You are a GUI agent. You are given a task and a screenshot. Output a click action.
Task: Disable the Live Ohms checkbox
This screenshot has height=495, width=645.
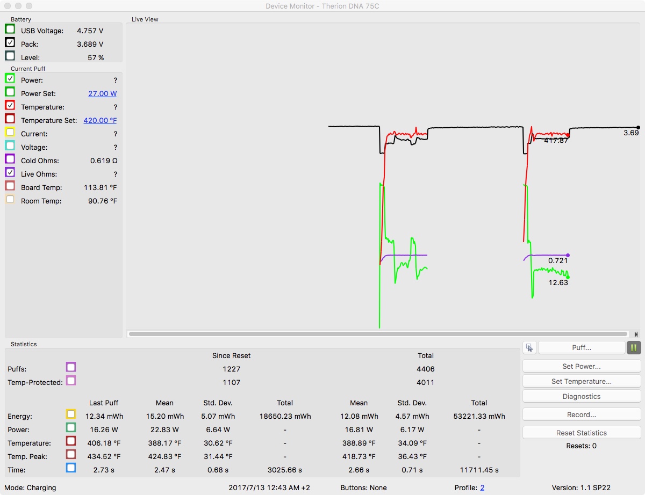10,172
